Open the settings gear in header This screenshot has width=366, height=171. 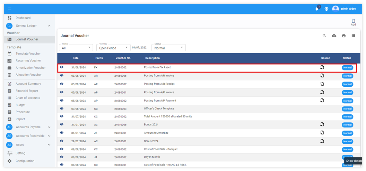coord(326,9)
